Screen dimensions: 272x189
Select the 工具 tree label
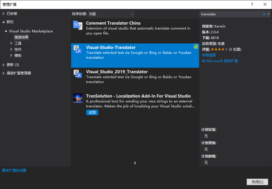(18, 43)
